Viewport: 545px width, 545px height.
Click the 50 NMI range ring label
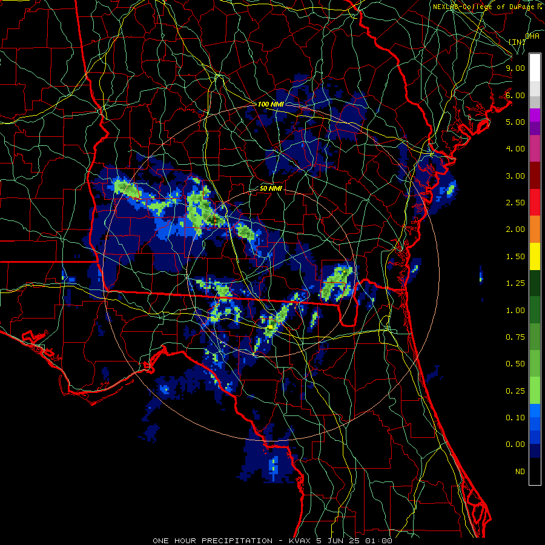(x=271, y=188)
